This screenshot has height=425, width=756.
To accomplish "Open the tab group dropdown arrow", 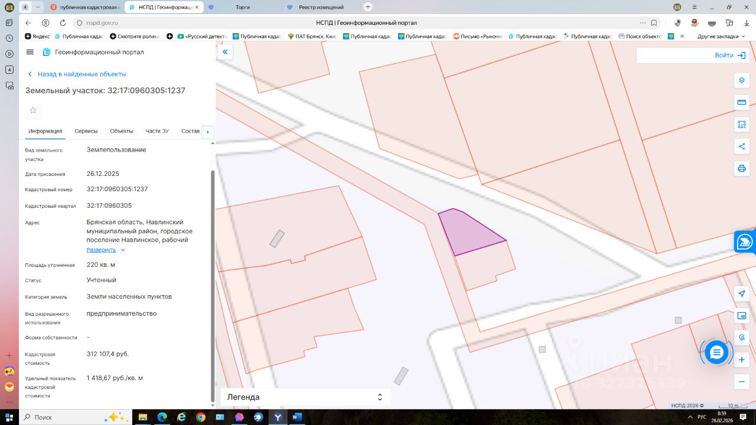I will point(38,7).
